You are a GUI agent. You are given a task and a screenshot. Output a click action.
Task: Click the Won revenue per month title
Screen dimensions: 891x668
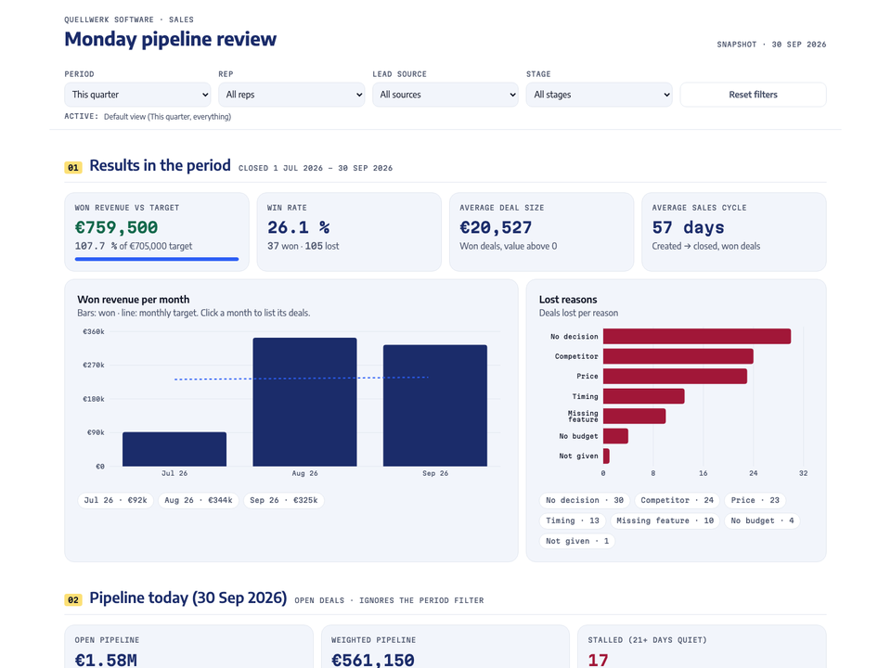[x=134, y=300]
